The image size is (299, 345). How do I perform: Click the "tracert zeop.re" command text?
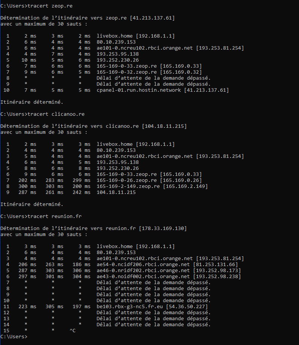pos(50,6)
